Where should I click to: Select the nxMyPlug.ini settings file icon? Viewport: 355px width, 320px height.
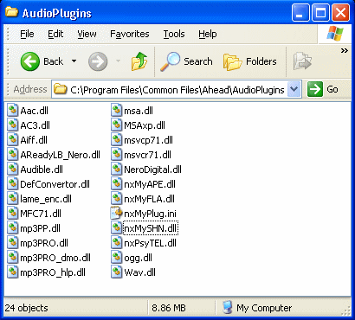click(116, 214)
